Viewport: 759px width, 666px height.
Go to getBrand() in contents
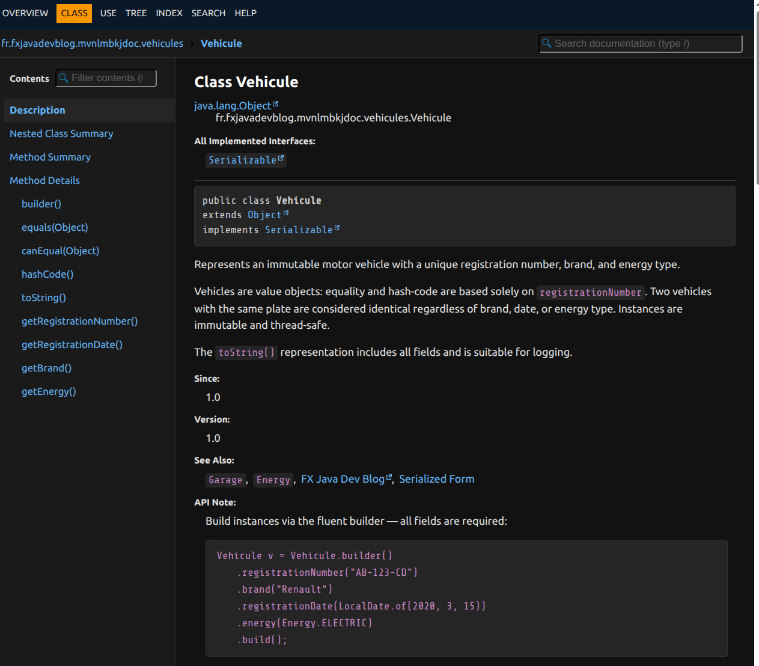pos(46,368)
